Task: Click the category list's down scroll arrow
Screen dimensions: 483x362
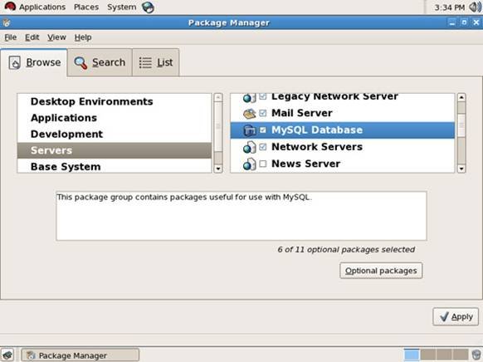Action: click(x=218, y=169)
